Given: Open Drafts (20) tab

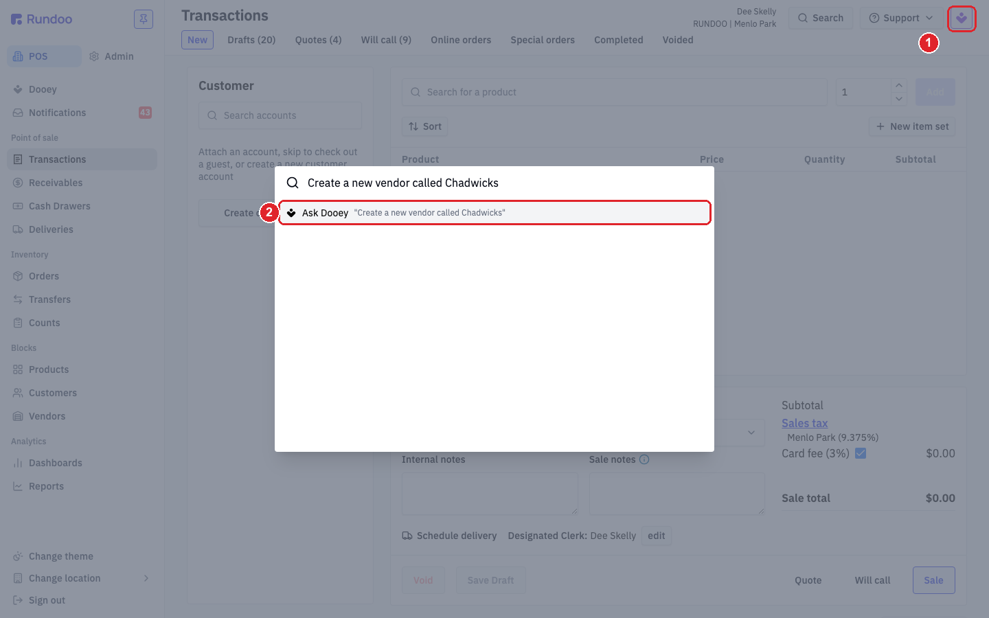Looking at the screenshot, I should 251,40.
